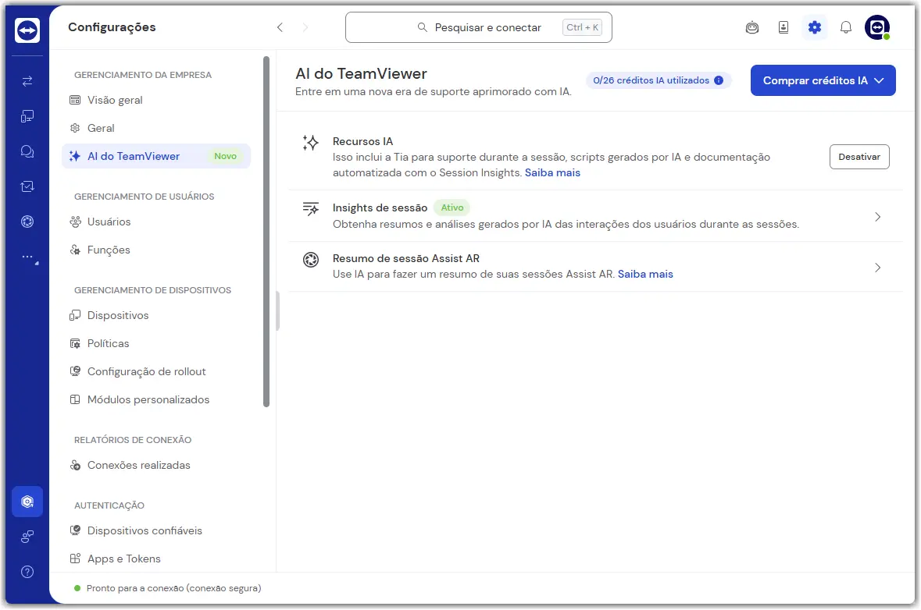
Task: Click the Configurações page title
Action: [112, 27]
